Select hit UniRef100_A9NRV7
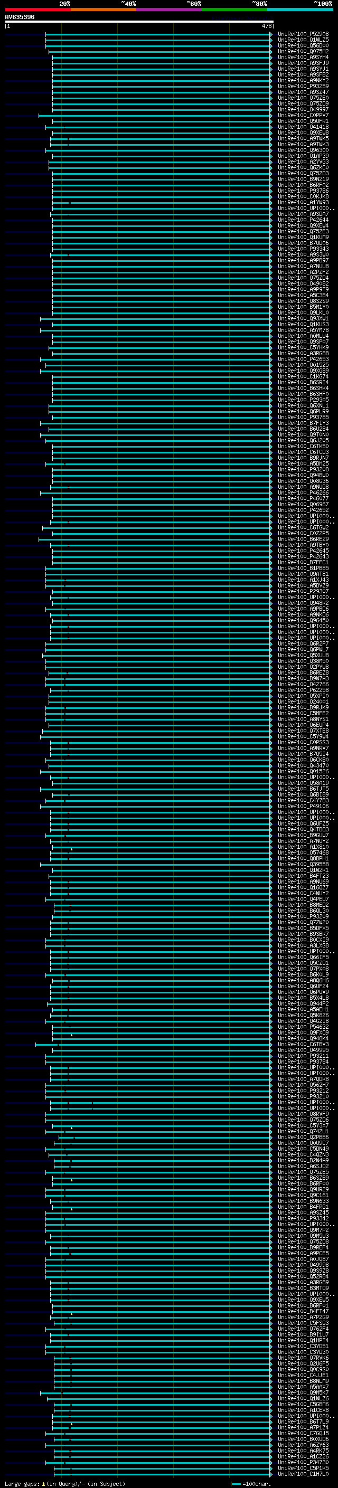338x1488 pixels. 303,748
